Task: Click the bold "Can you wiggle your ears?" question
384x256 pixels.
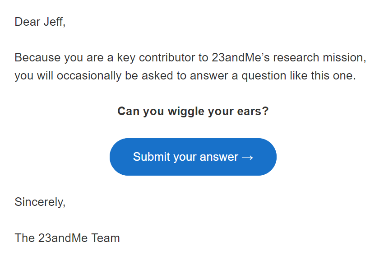Action: 193,111
